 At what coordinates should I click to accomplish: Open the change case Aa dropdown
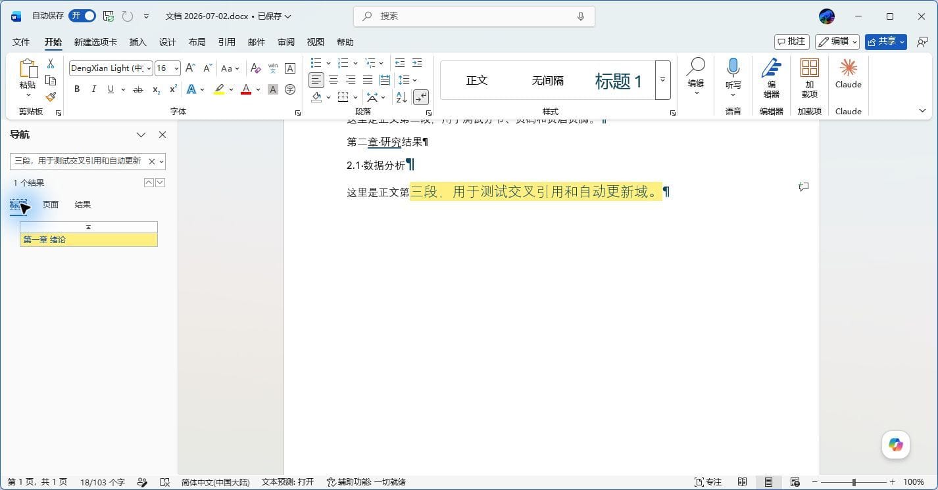[230, 68]
